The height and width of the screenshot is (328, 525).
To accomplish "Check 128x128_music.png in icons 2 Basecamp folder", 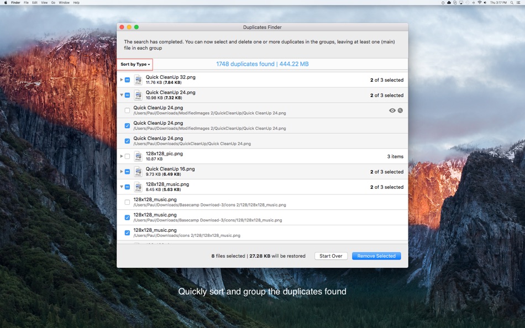I will [x=127, y=202].
